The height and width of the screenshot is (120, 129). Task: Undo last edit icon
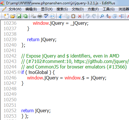tap(87, 16)
